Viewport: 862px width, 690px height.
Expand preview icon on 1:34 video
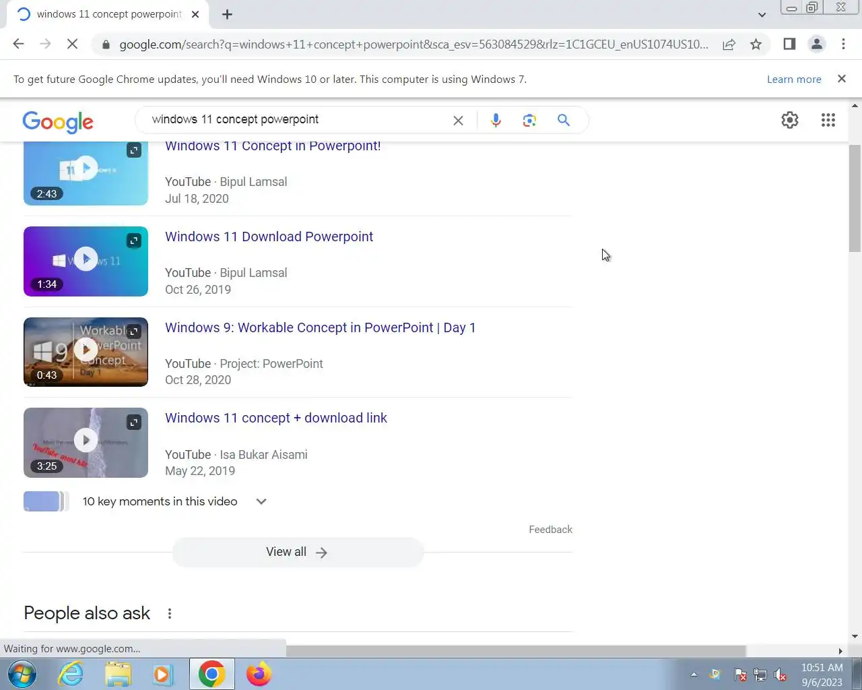[134, 241]
